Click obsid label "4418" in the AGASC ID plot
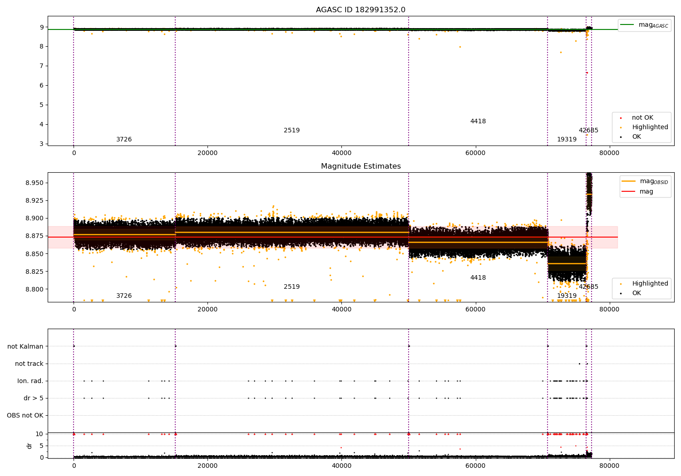This screenshot has height=476, width=681. (x=478, y=121)
